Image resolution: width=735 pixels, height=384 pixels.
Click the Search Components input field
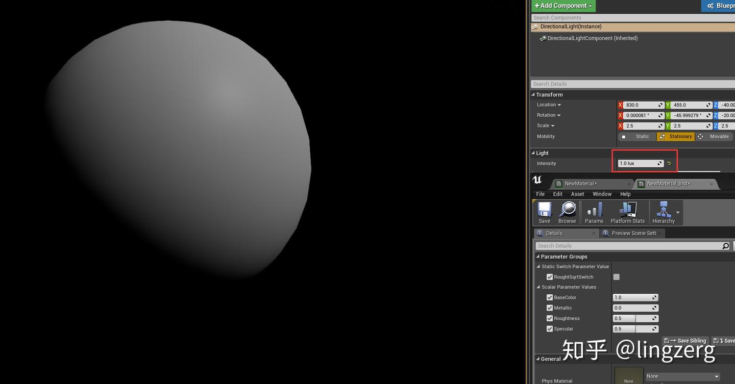(x=633, y=18)
